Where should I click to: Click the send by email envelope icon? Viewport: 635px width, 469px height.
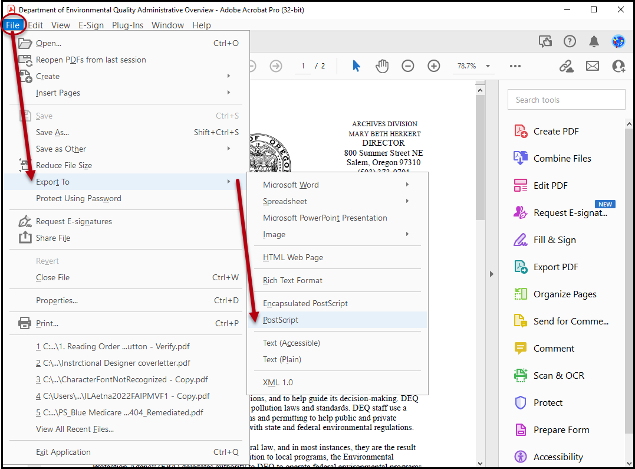[x=593, y=65]
